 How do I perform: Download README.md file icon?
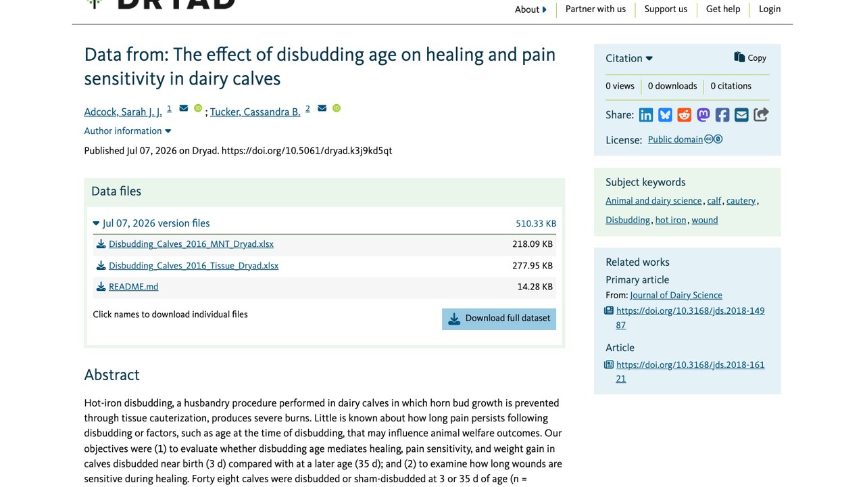tap(101, 287)
